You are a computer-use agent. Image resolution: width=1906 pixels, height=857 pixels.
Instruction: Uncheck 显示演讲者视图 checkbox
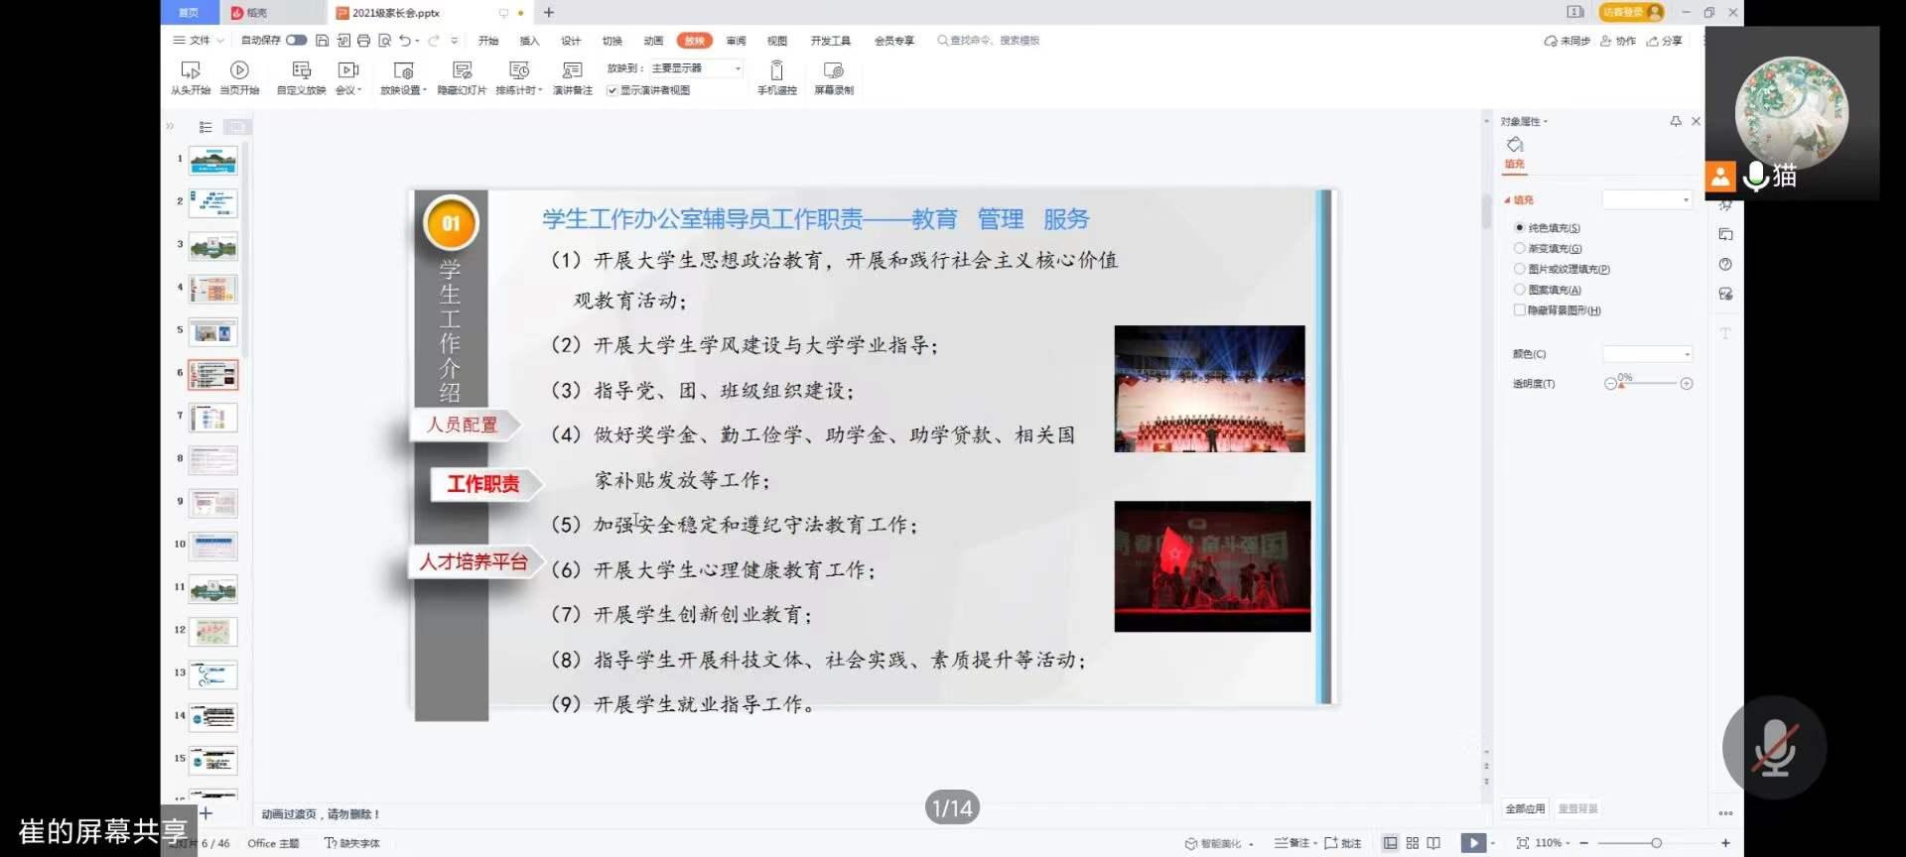click(x=613, y=90)
